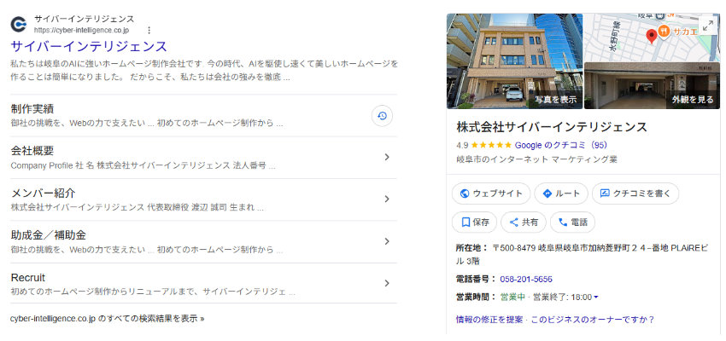Click このビジネスのオーナーですか？ link

[593, 320]
